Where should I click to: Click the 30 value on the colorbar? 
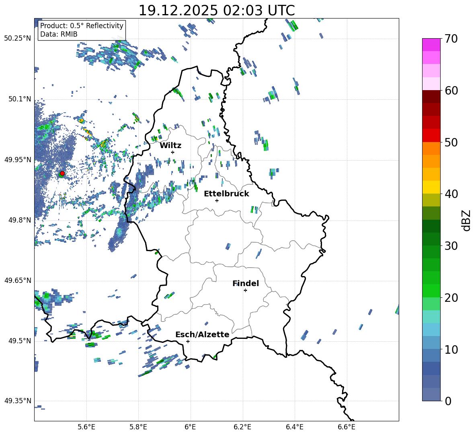click(x=451, y=246)
